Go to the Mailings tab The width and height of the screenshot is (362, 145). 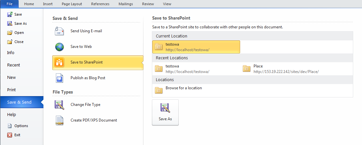point(126,4)
